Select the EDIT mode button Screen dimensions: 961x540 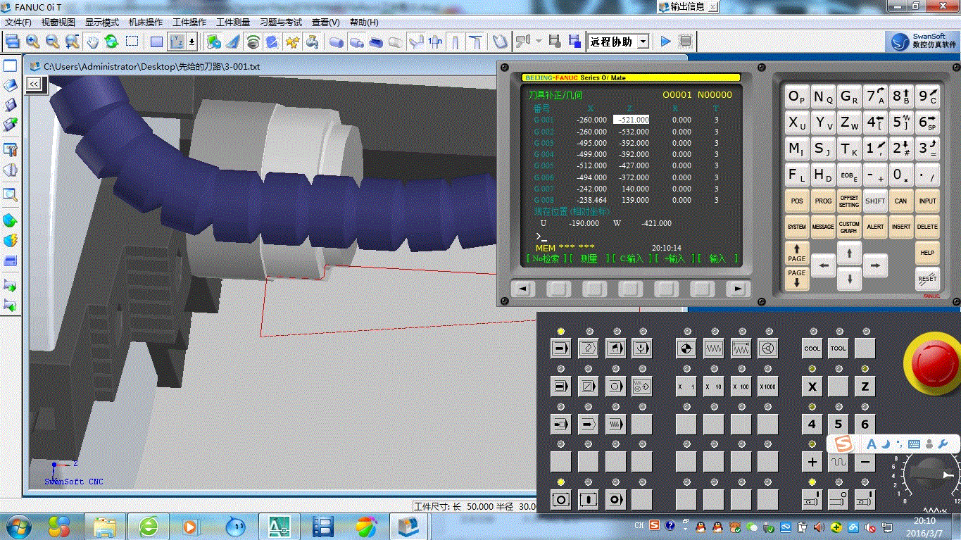pos(588,348)
